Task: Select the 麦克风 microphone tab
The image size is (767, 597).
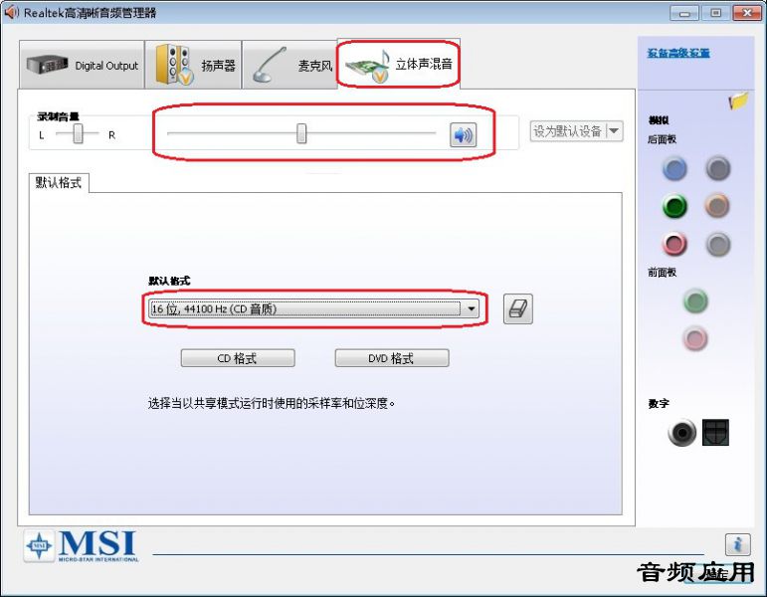Action: pyautogui.click(x=289, y=65)
